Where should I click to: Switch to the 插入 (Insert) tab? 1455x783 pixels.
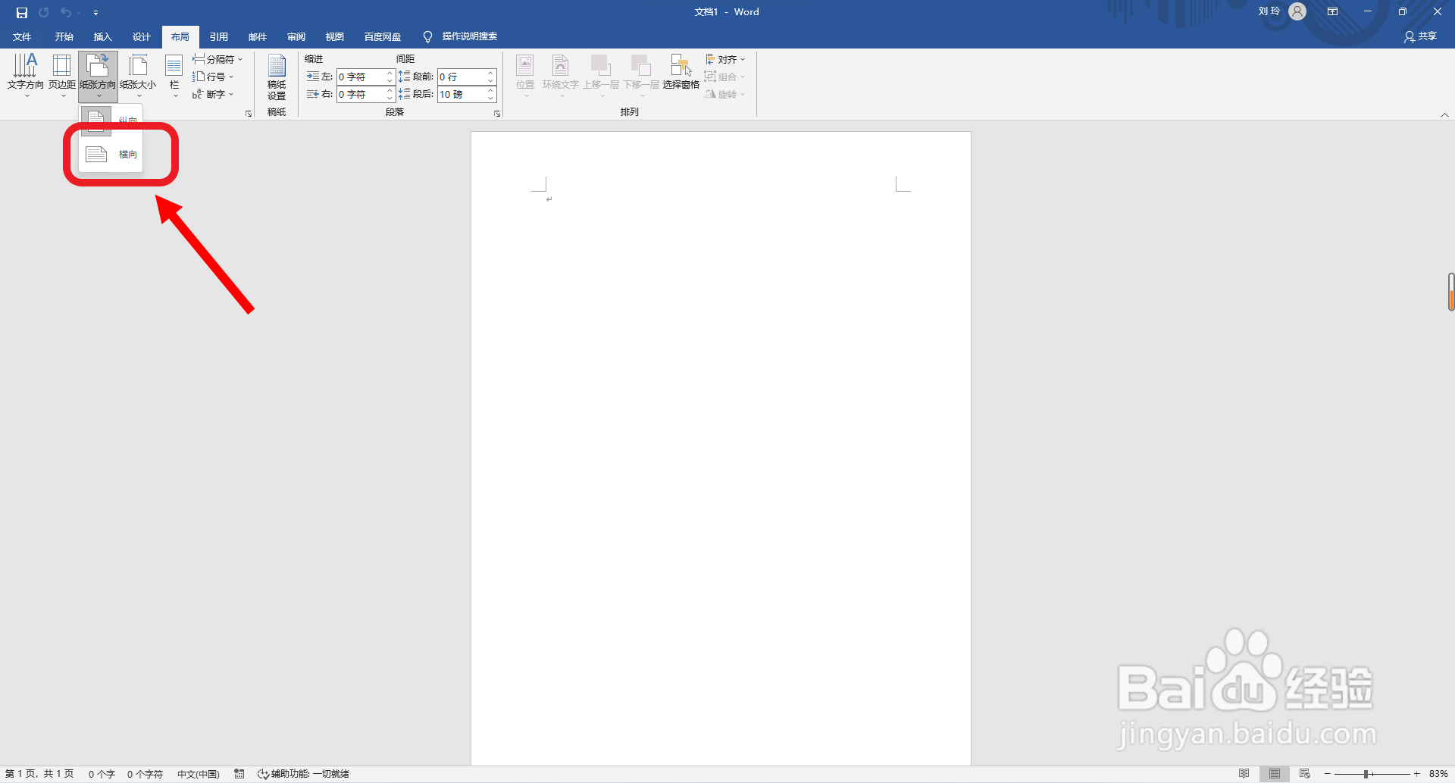pos(102,36)
